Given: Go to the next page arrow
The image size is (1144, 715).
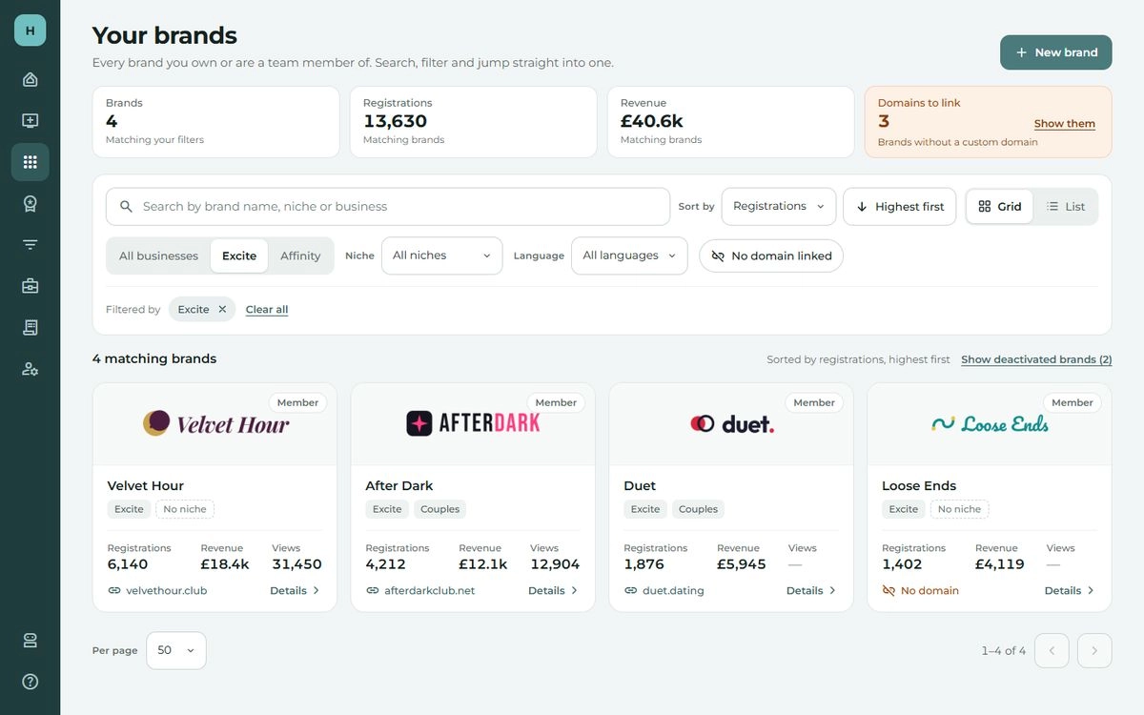Looking at the screenshot, I should pyautogui.click(x=1094, y=651).
